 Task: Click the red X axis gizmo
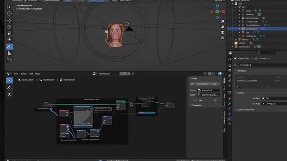pyautogui.click(x=223, y=12)
